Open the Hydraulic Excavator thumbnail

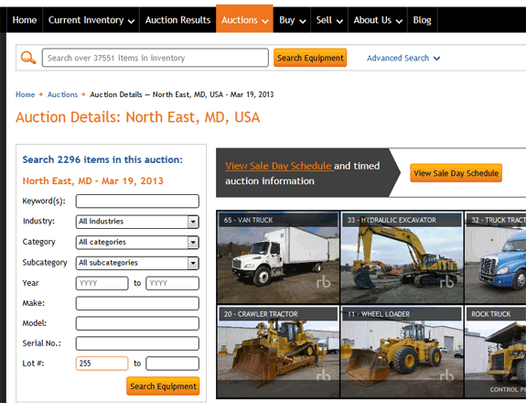point(402,257)
